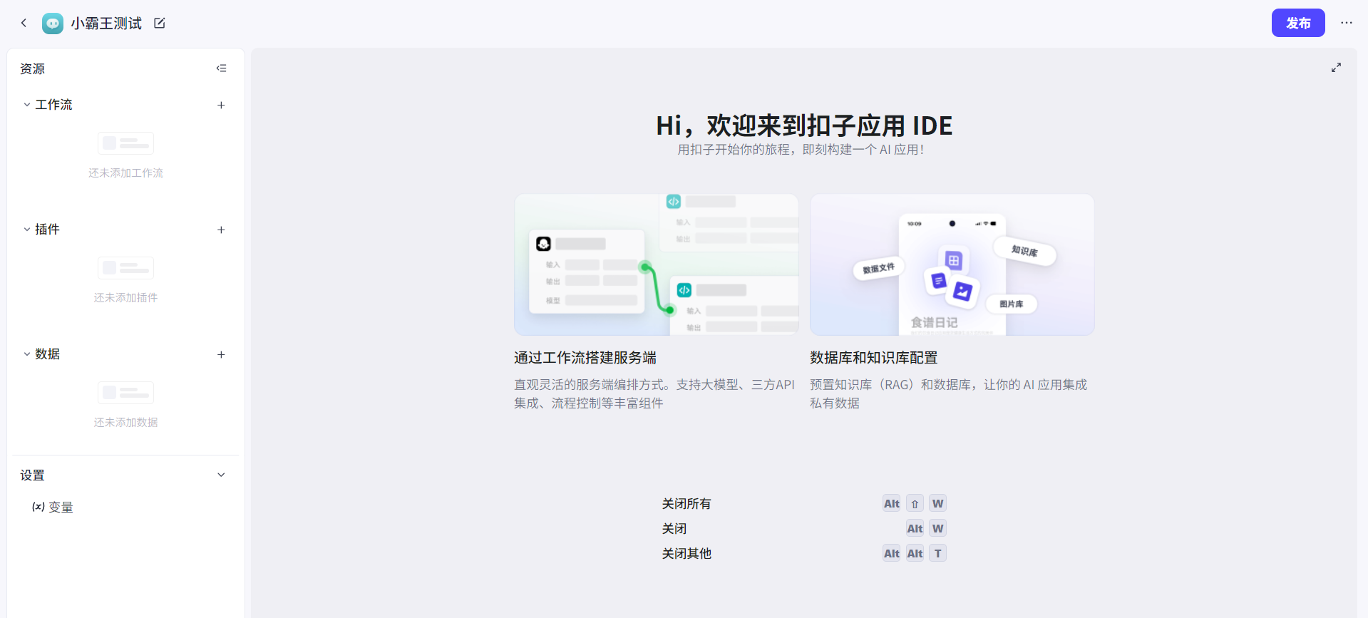
Task: Click the back arrow icon
Action: click(24, 23)
